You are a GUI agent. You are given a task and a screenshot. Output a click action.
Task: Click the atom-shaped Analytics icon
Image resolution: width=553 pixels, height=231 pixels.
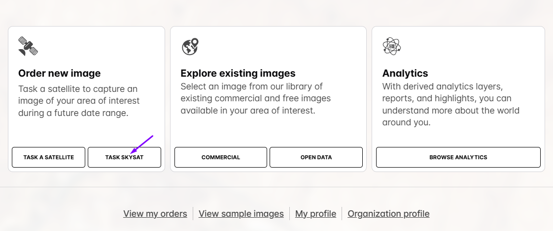coord(392,46)
